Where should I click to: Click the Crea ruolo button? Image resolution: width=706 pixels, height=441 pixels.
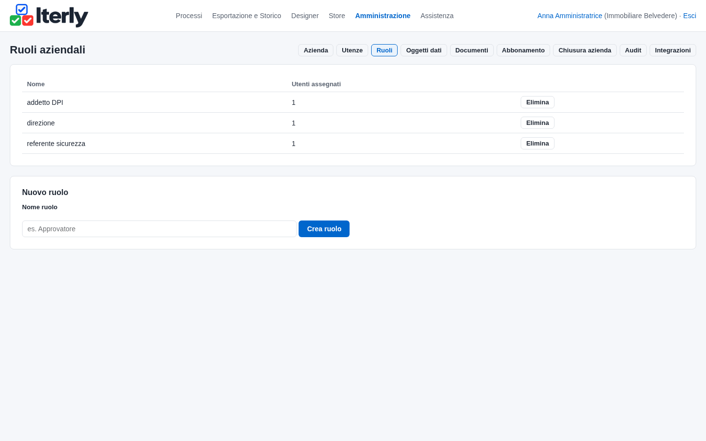point(324,229)
